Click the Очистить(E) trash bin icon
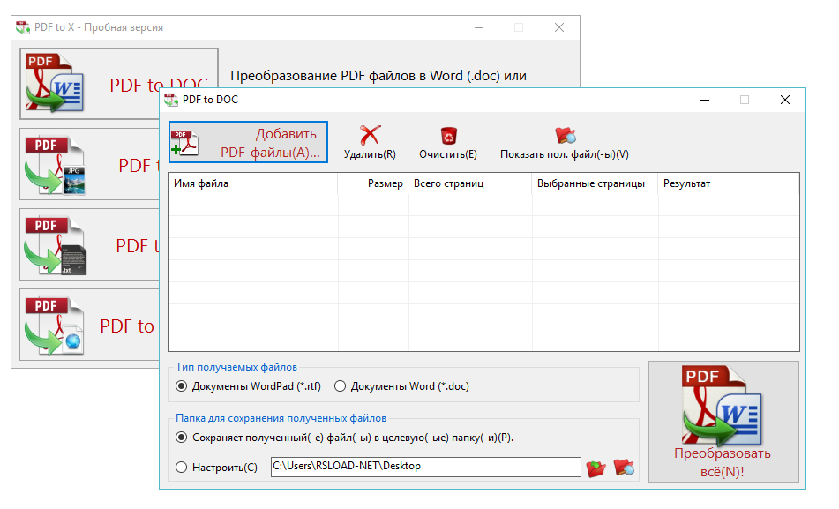839x509 pixels. click(x=448, y=136)
